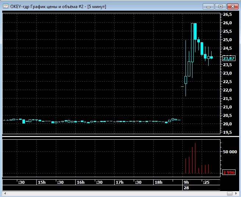Screen dimensions: 241x197
Task: Close the OKEY price chart window
Action: point(233,6)
